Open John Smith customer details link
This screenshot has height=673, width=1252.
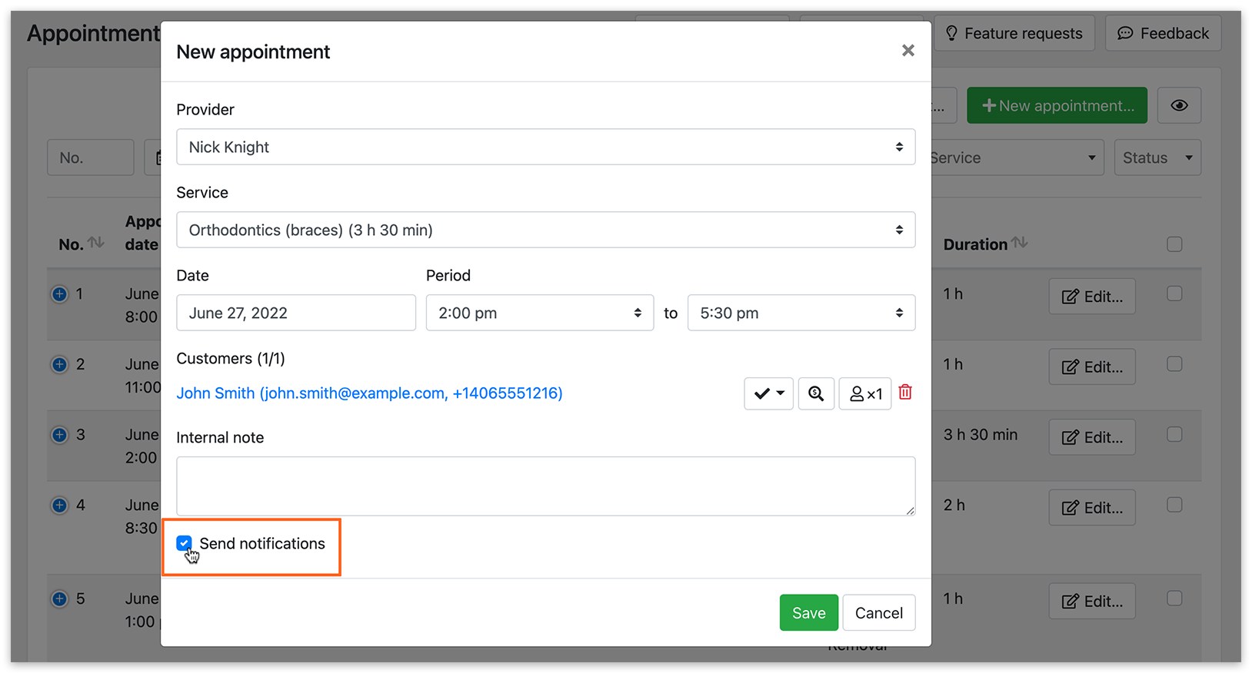[x=369, y=393]
